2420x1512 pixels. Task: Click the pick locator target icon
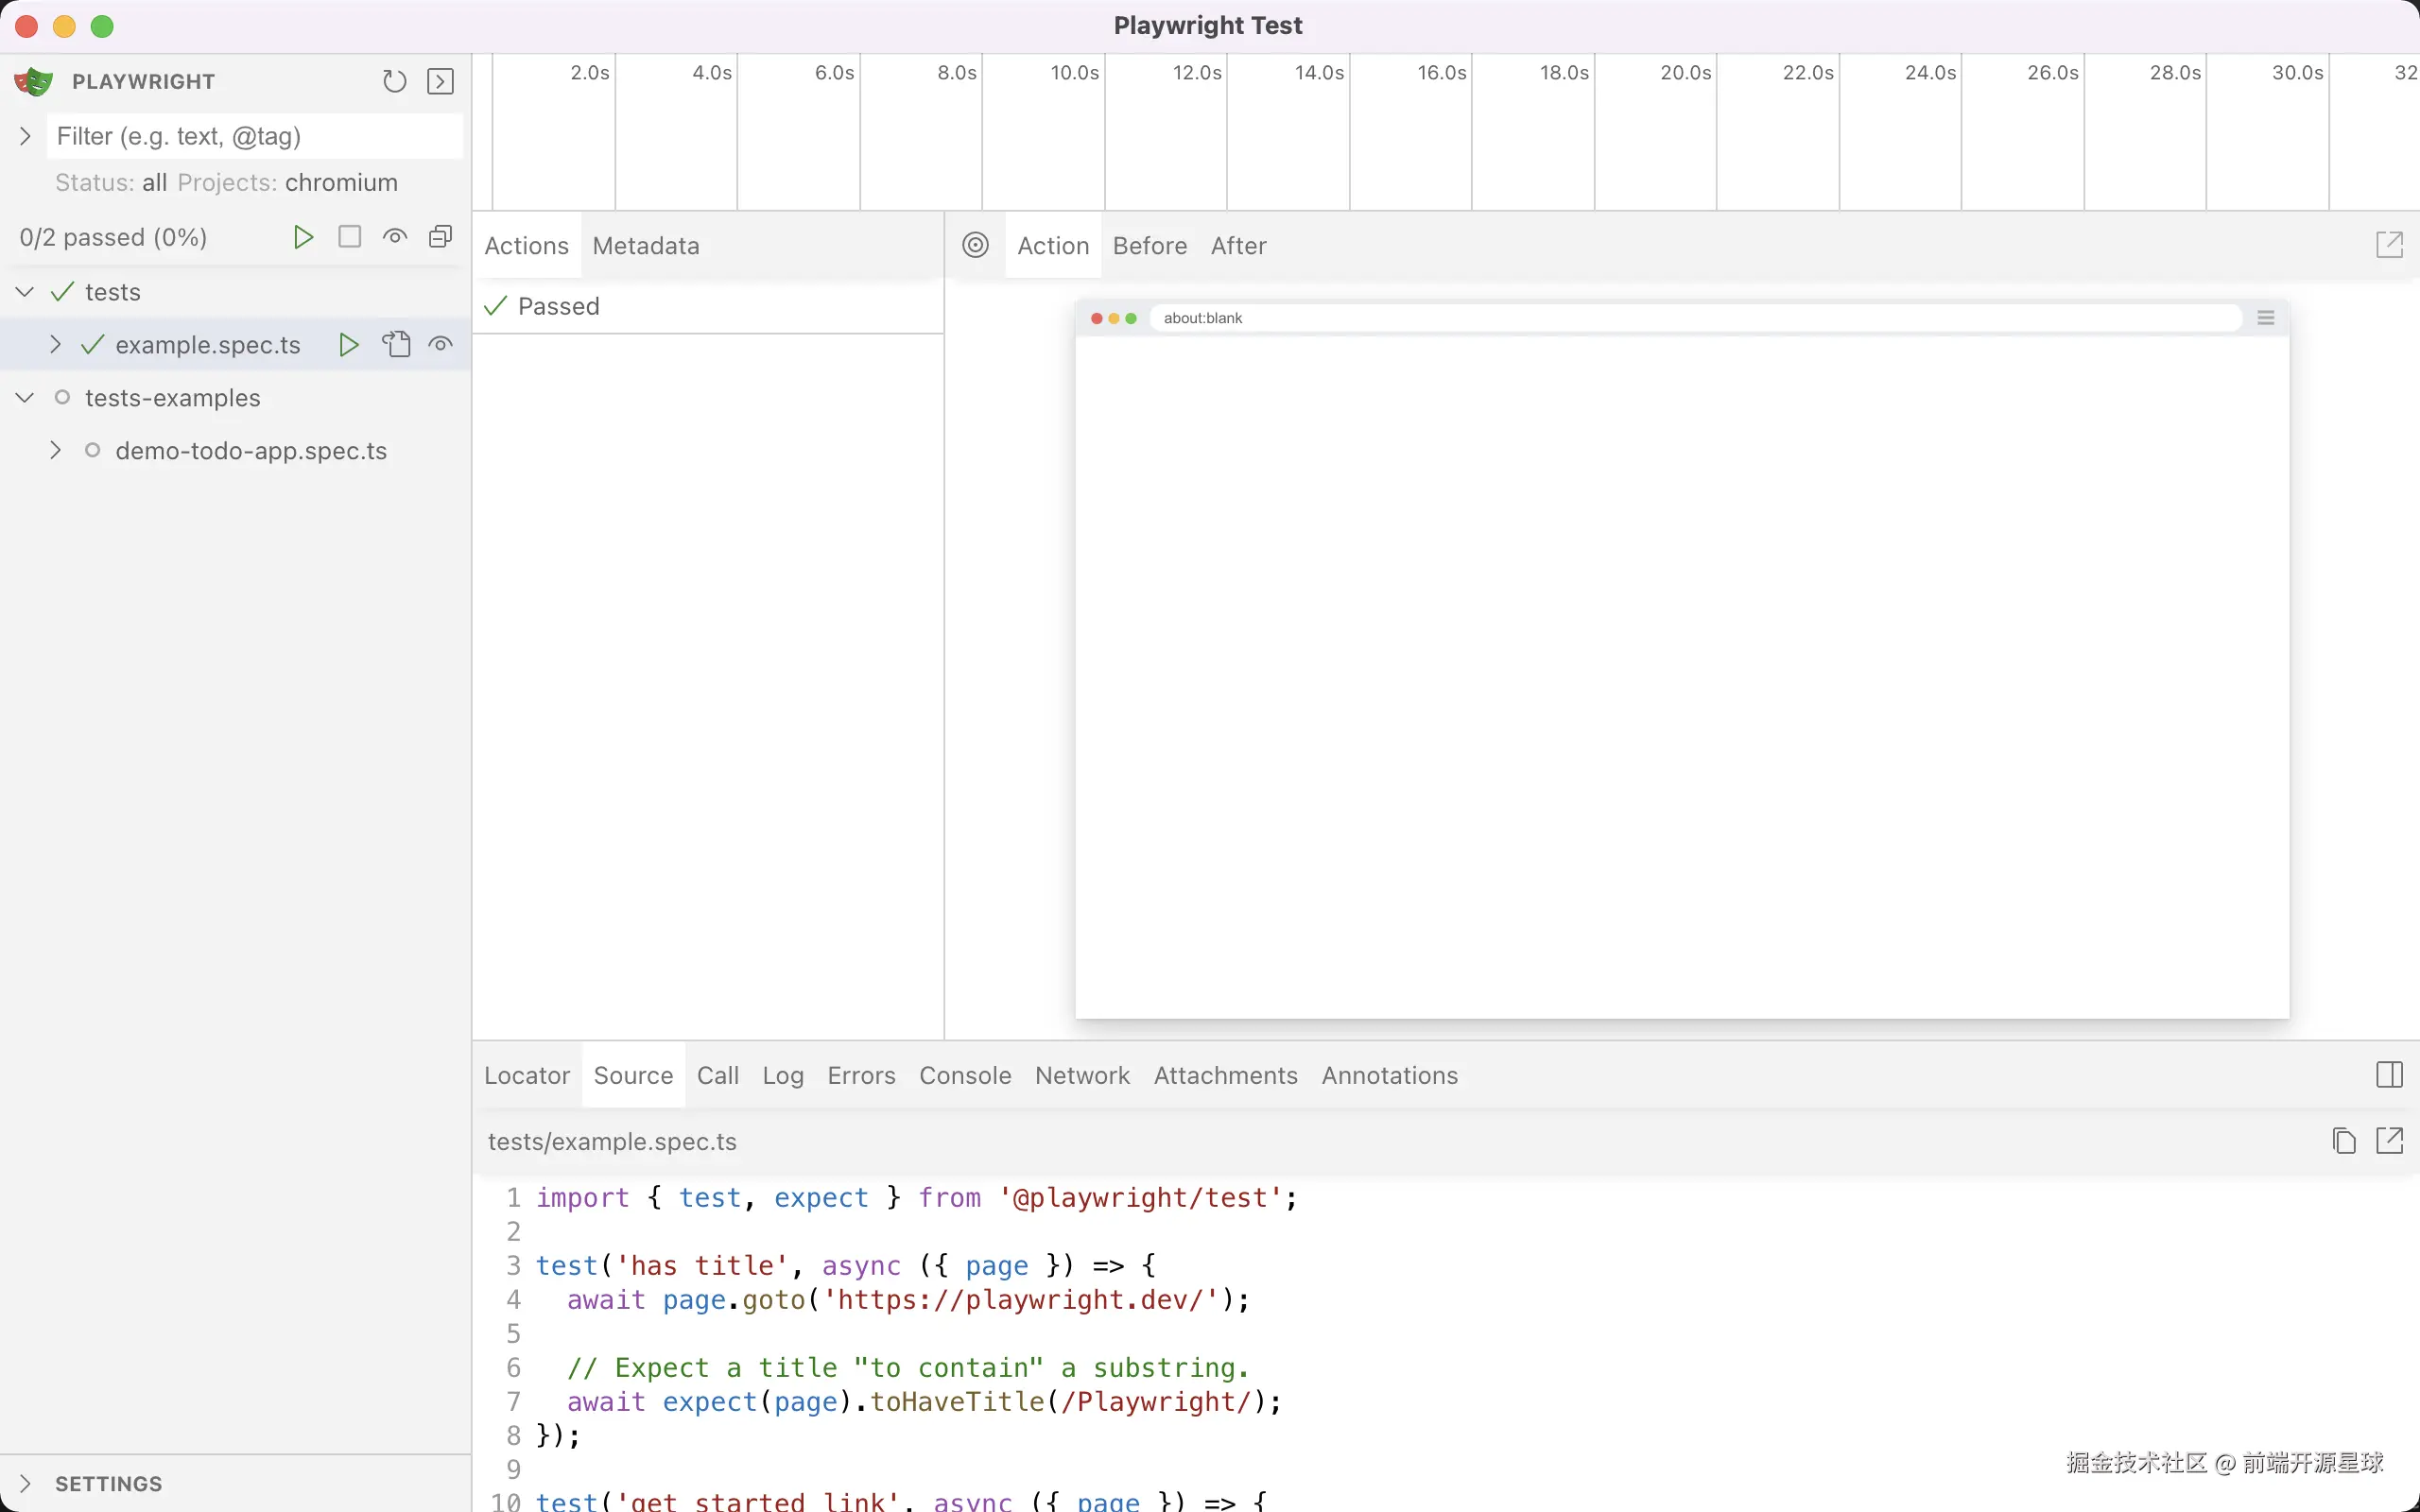pos(975,245)
